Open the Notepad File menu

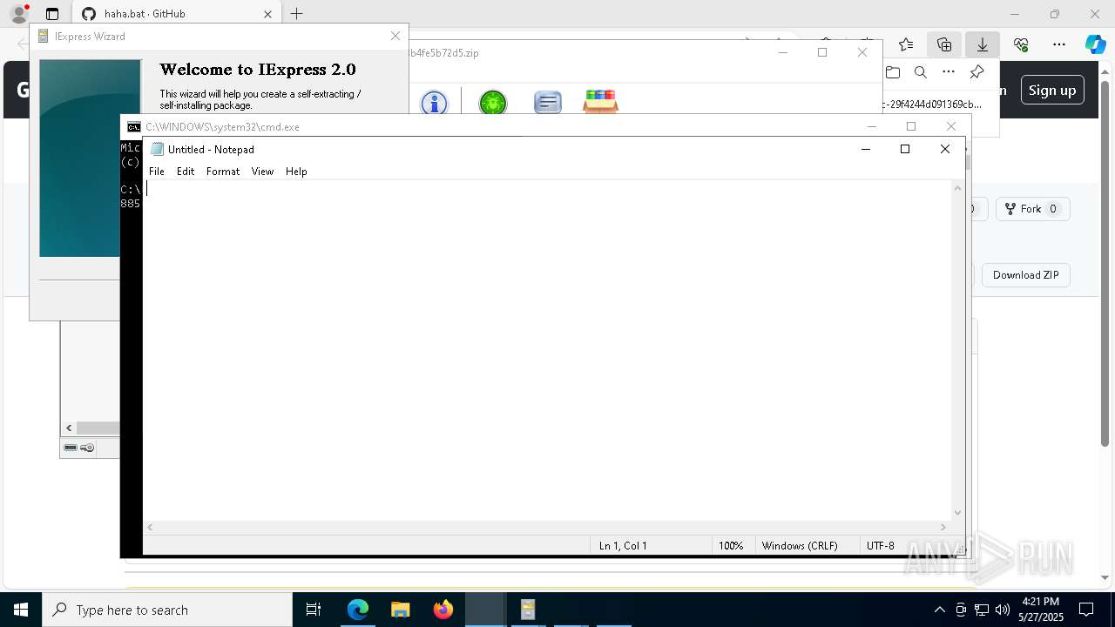(x=157, y=172)
